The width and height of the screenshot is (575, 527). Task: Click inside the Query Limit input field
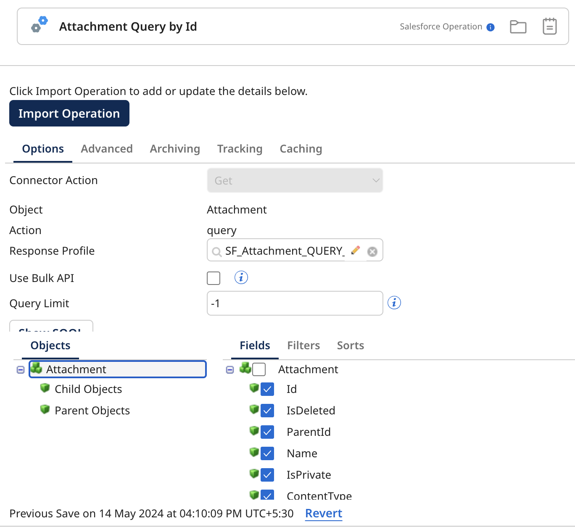[x=294, y=303]
